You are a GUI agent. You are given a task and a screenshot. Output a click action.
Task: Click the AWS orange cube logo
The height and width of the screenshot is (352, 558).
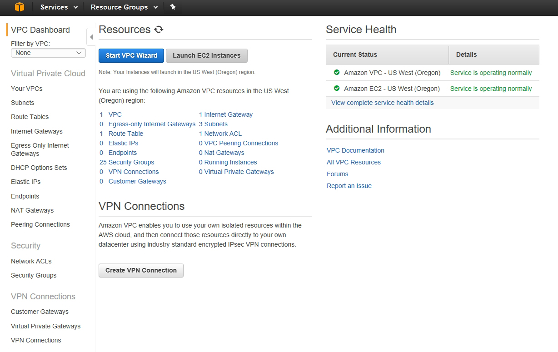pos(19,7)
